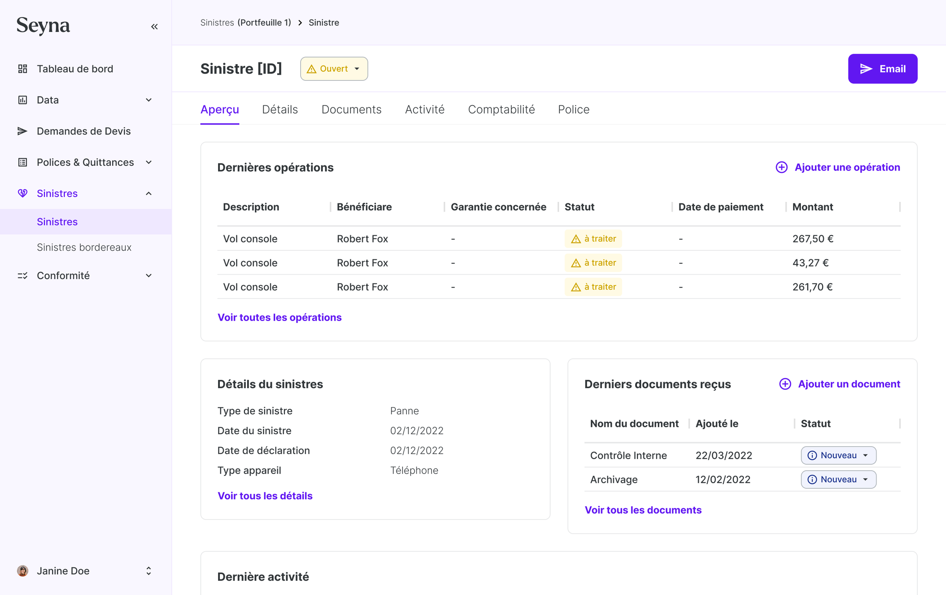Click the Email button
The width and height of the screenshot is (946, 595).
pyautogui.click(x=883, y=69)
